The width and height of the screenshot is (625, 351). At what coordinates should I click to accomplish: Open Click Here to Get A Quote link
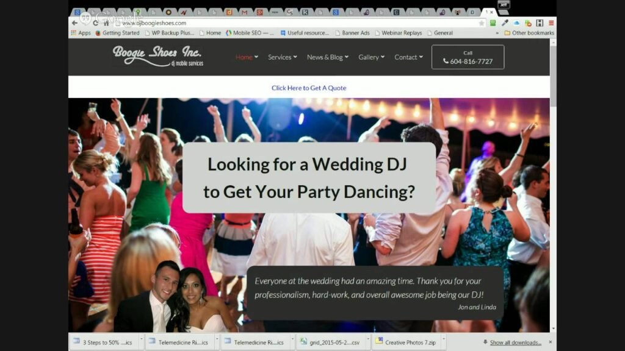tap(309, 87)
